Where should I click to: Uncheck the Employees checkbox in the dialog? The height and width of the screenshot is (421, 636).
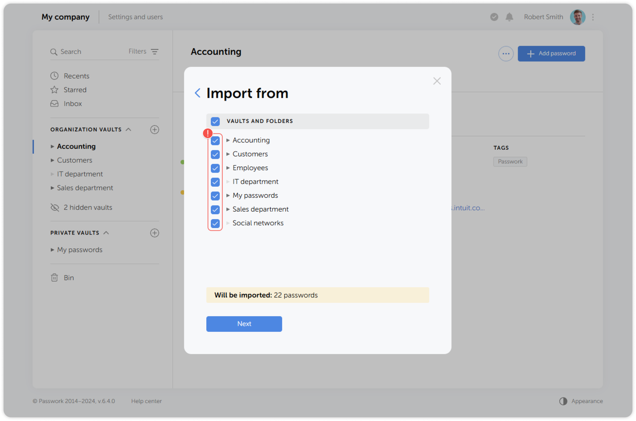[x=215, y=168]
